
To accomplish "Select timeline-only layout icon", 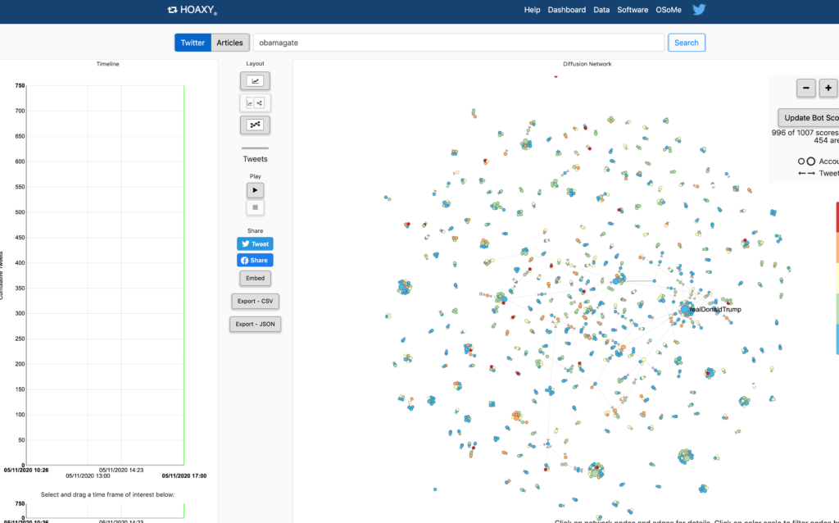I will click(x=256, y=81).
